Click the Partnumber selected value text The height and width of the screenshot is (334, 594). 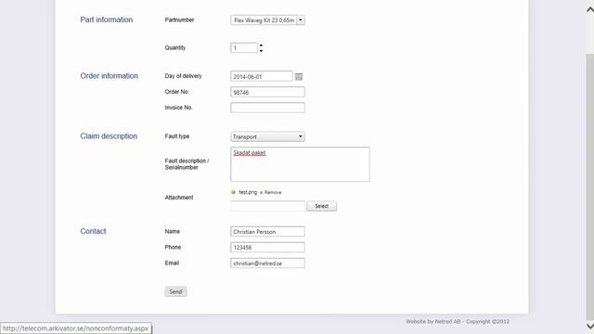(x=264, y=20)
